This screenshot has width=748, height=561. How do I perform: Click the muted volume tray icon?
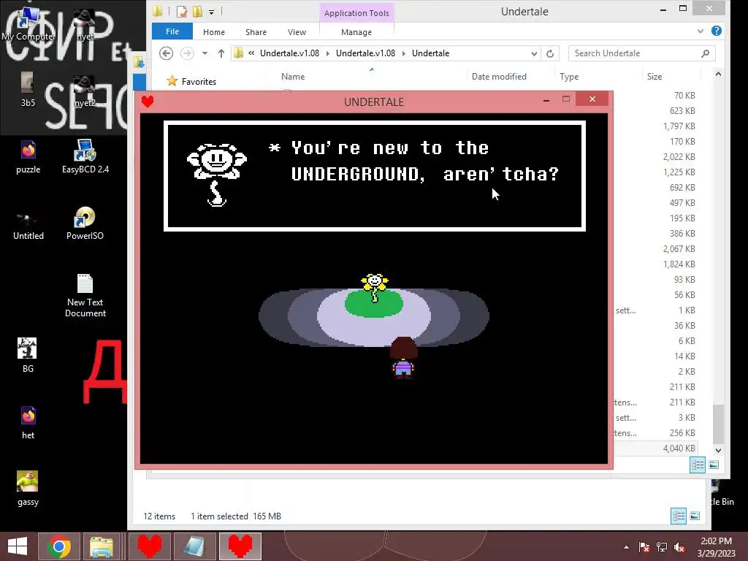(x=679, y=546)
